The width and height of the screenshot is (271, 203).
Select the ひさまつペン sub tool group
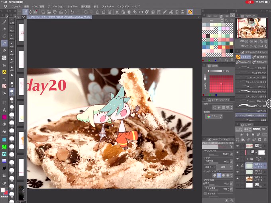[244, 57]
